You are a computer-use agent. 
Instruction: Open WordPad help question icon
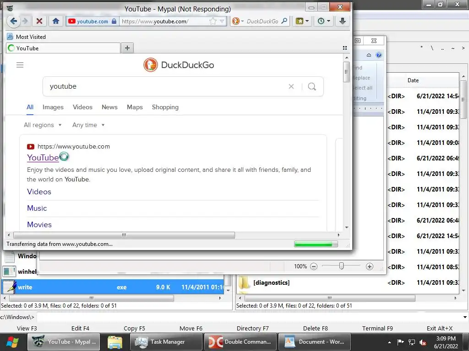(379, 55)
